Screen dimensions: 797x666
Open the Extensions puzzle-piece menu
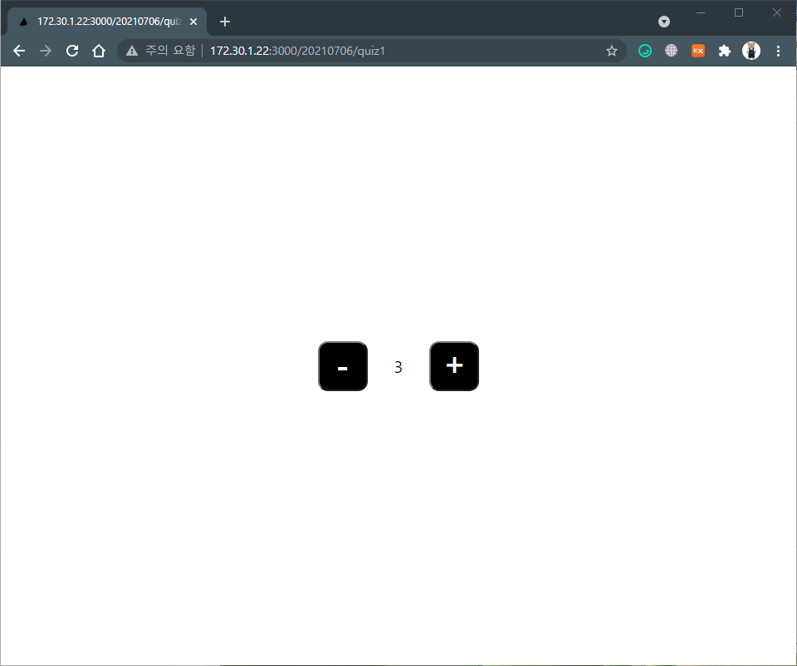click(x=724, y=51)
